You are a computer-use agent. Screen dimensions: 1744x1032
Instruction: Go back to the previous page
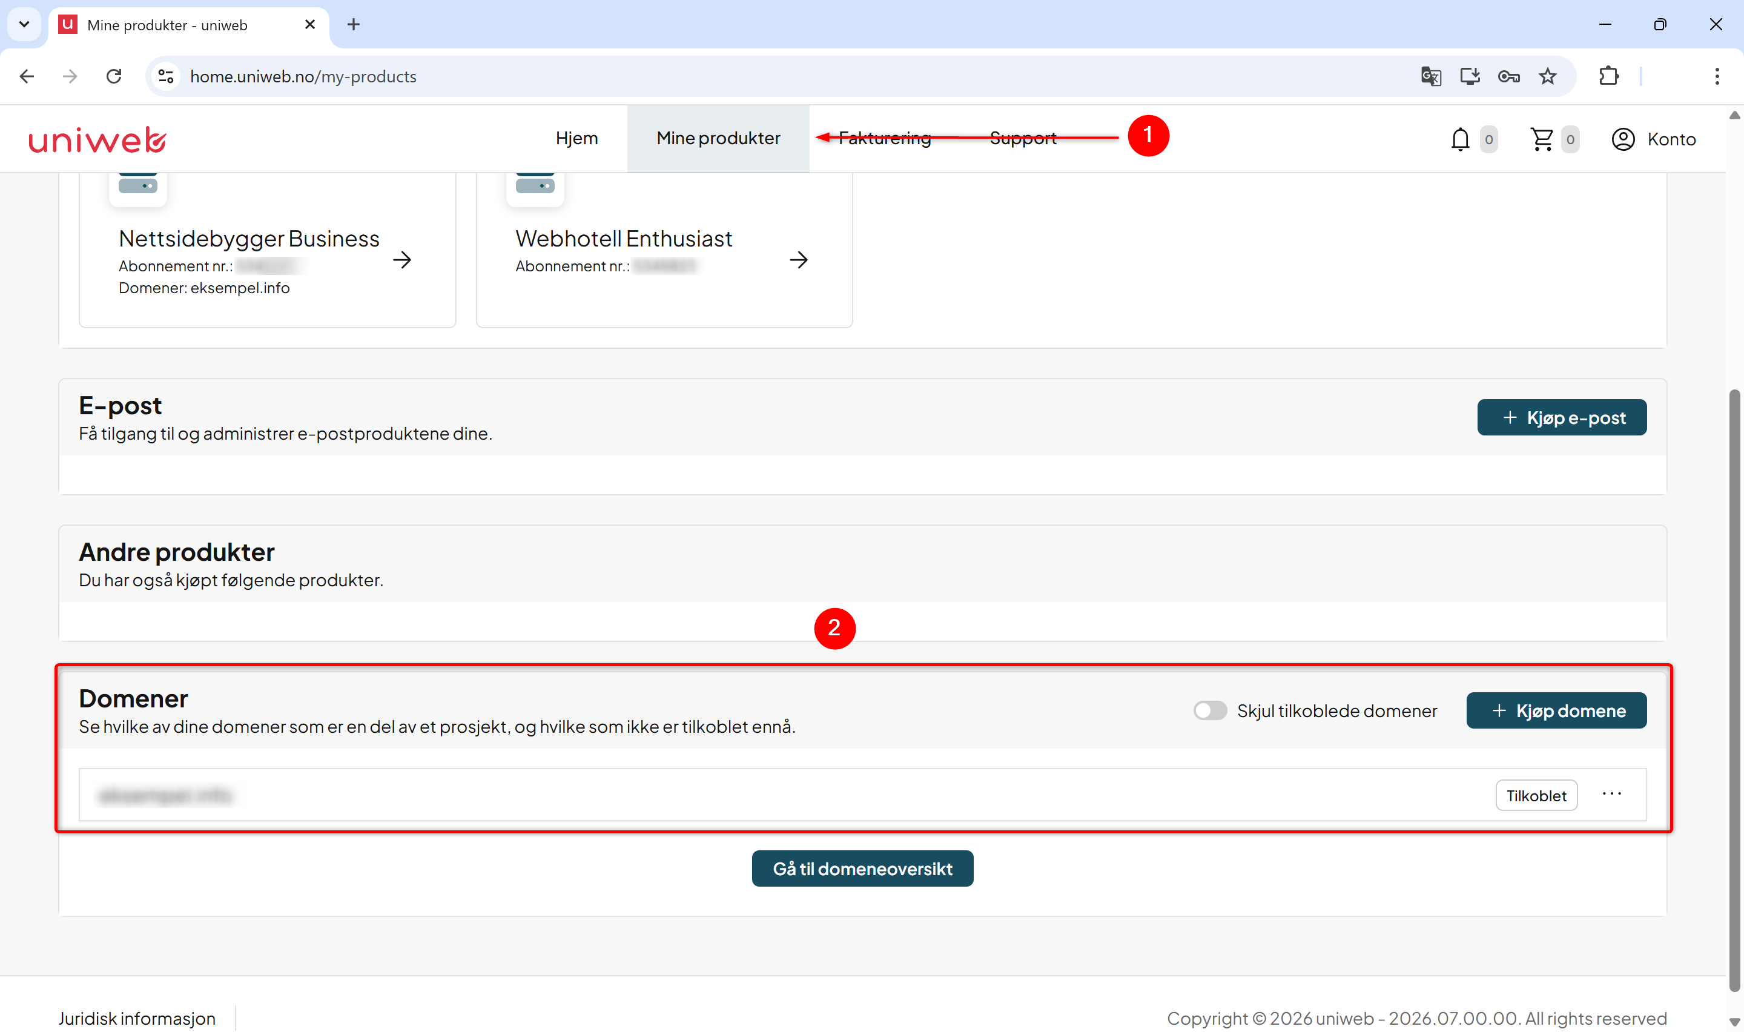click(27, 76)
